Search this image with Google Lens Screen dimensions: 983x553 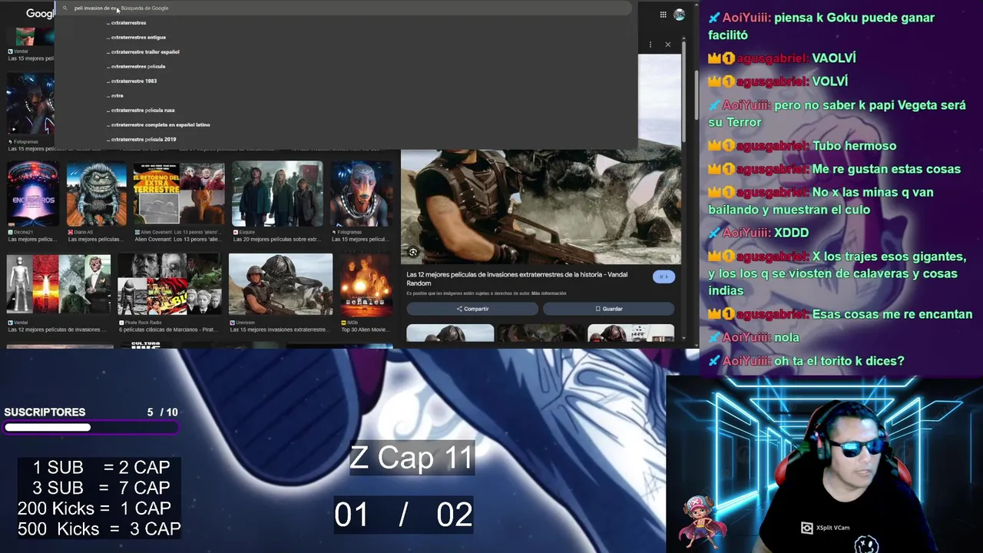[x=413, y=252]
